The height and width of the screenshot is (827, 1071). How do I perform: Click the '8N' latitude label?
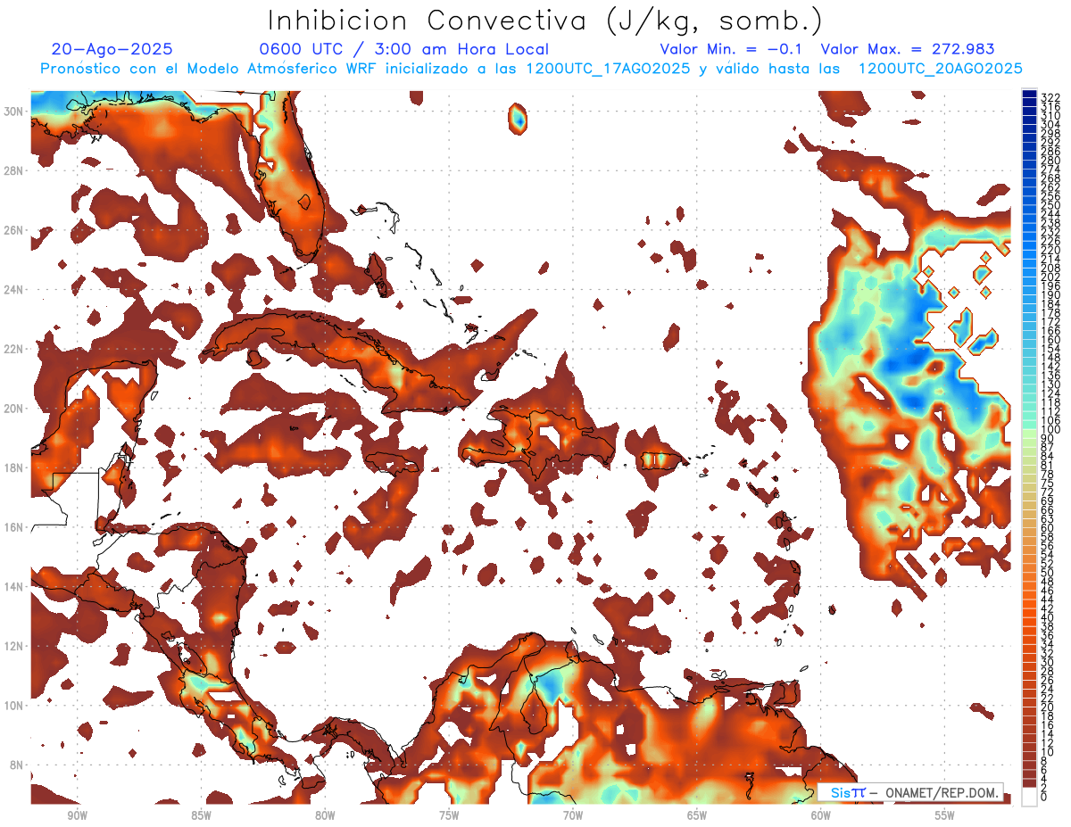(17, 765)
